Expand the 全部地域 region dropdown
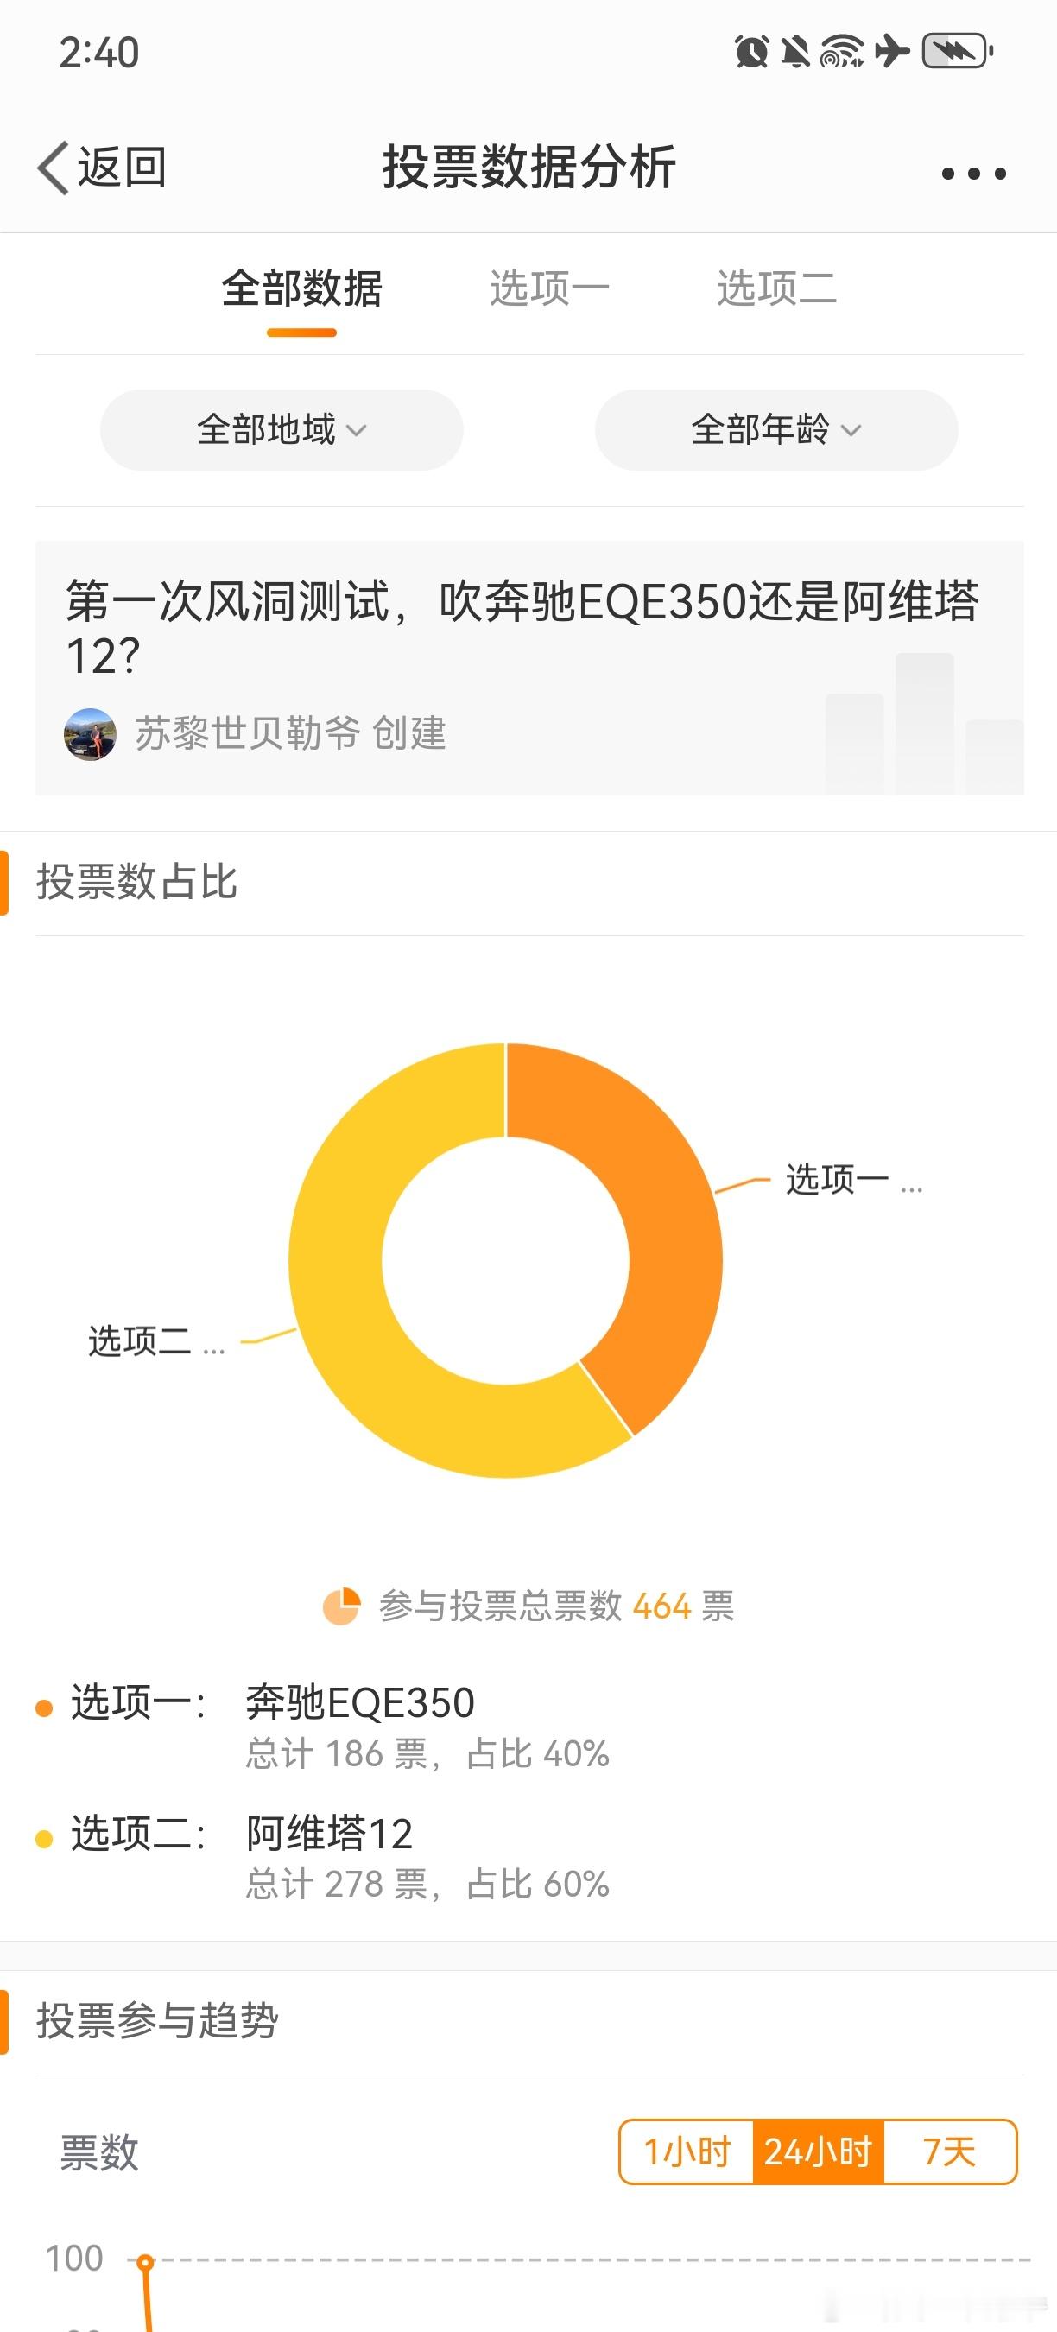 coord(282,430)
